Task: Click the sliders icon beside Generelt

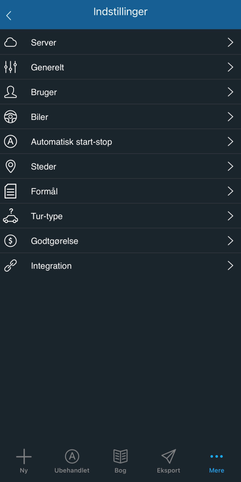Action: pos(10,67)
